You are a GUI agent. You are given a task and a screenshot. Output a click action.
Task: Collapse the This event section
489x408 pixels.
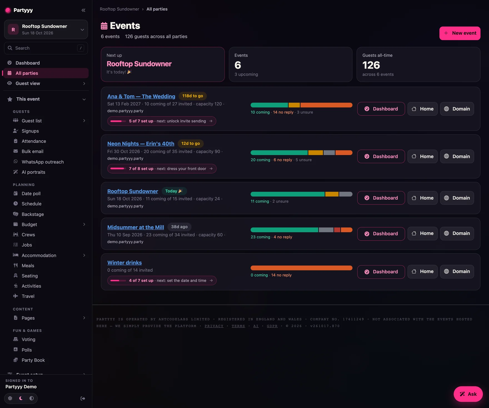point(84,99)
